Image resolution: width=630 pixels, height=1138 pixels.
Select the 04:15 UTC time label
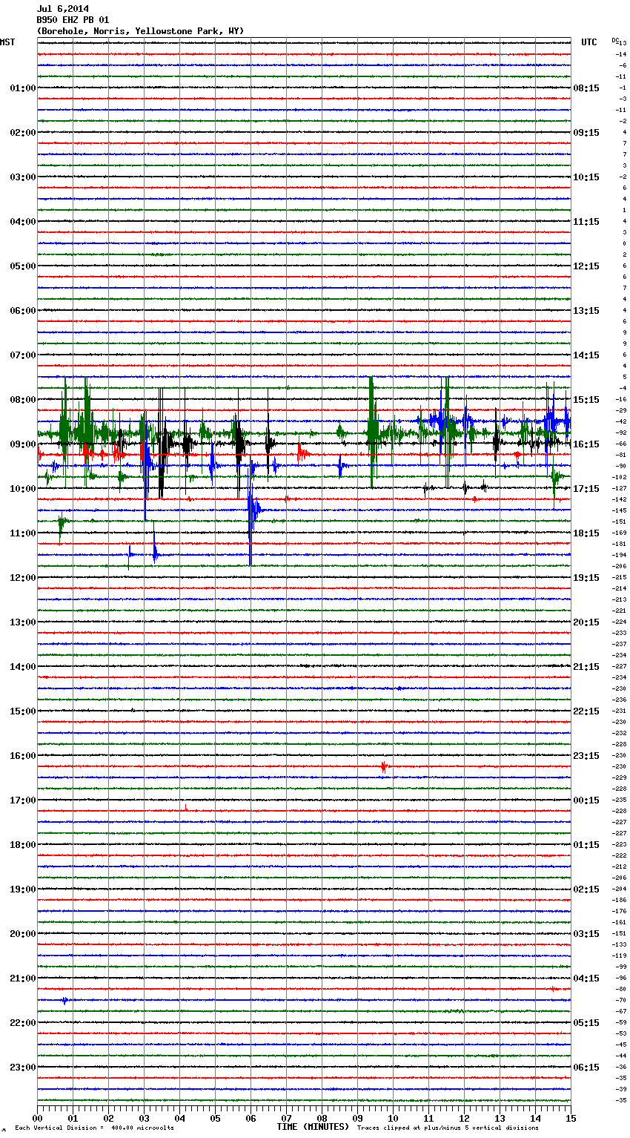pyautogui.click(x=586, y=979)
